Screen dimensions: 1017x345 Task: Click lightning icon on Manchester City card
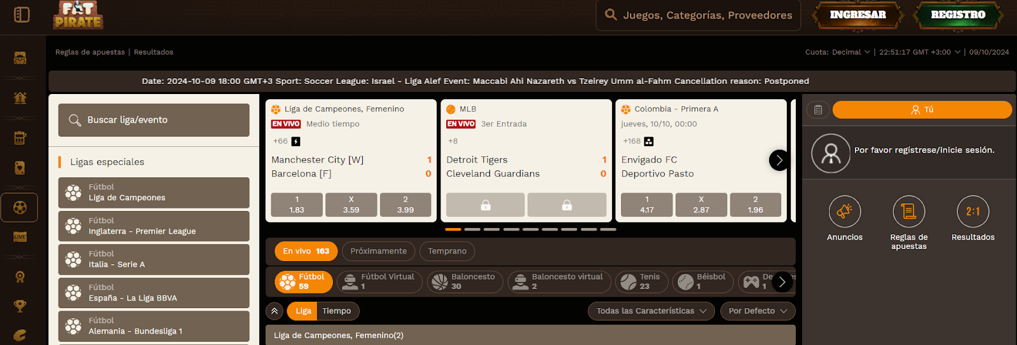click(296, 141)
